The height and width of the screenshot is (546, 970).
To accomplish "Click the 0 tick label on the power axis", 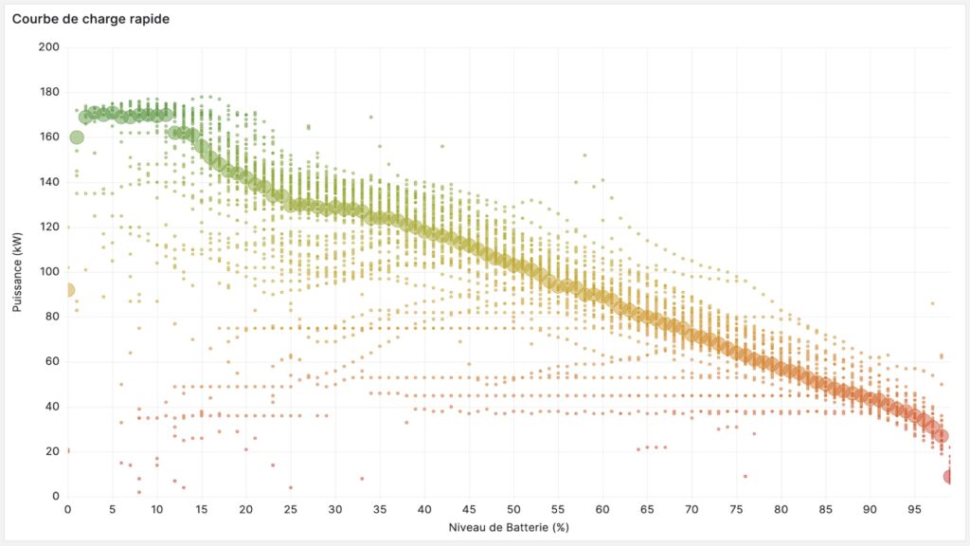I will click(x=56, y=497).
